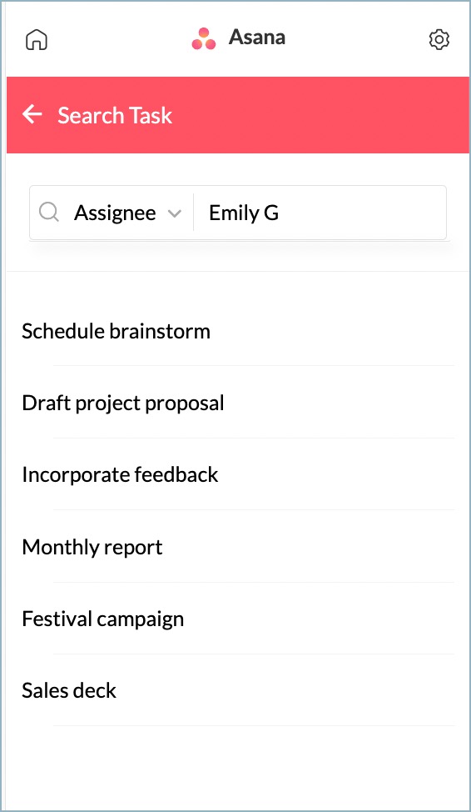
Task: Expand the chevron beside Assignee
Action: coord(176,213)
